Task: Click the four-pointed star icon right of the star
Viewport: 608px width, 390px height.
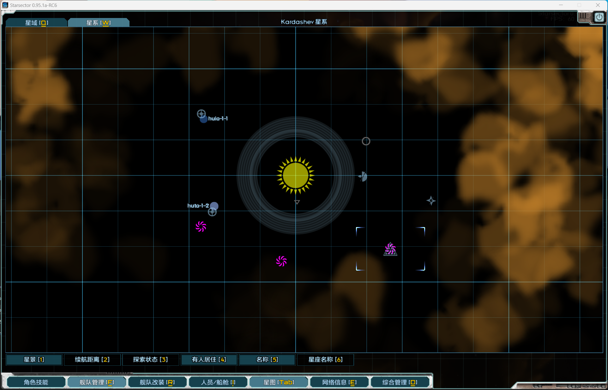Action: pyautogui.click(x=431, y=201)
